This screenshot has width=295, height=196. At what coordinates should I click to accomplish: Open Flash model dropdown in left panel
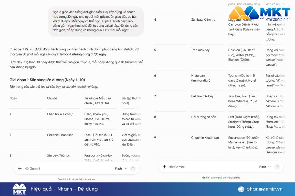click(x=121, y=169)
